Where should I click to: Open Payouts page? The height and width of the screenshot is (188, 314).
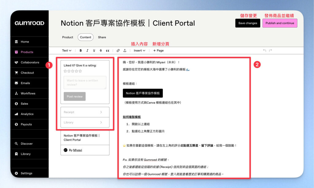coord(29,124)
